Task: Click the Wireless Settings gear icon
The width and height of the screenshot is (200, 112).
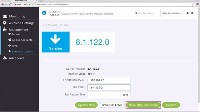Action: tap(5, 23)
